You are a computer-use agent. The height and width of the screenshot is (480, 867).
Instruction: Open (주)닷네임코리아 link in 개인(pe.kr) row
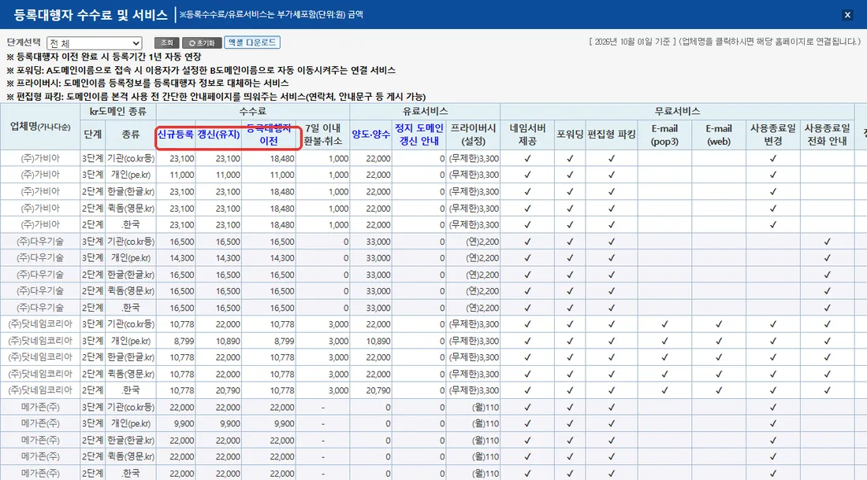click(40, 341)
